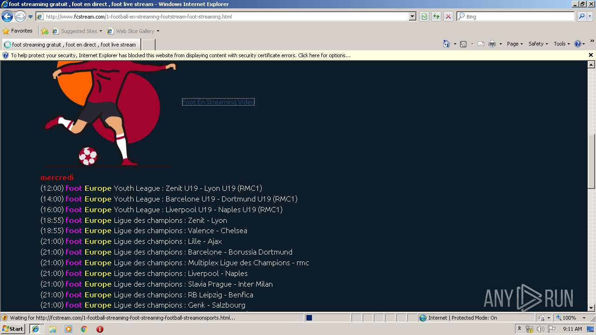Viewport: 596px width, 335px height.
Task: Open the recent pages dropdown arrow
Action: pyautogui.click(x=31, y=17)
